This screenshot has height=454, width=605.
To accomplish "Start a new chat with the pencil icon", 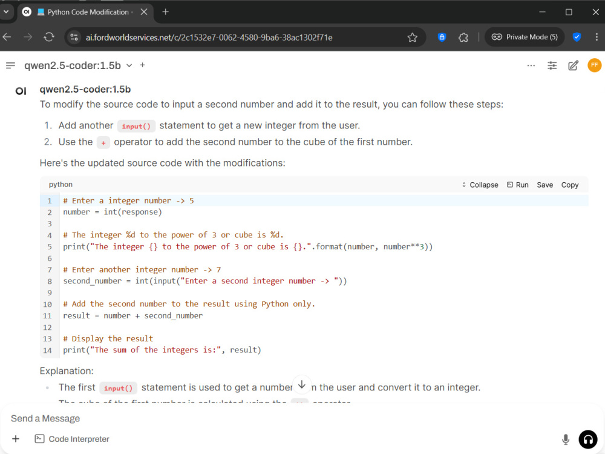I will pos(574,65).
